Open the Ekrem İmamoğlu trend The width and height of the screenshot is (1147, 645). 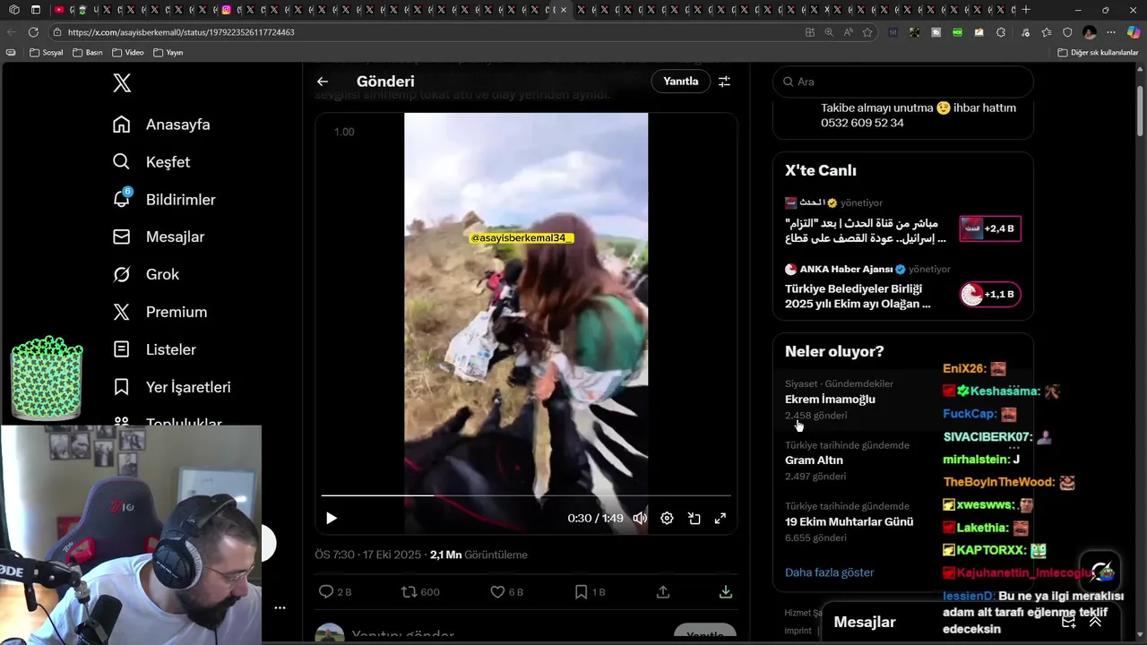coord(902,400)
